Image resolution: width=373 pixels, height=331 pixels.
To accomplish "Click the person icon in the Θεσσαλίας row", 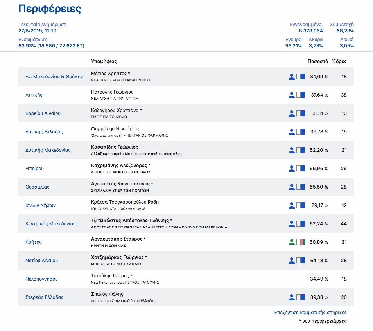I will click(291, 187).
